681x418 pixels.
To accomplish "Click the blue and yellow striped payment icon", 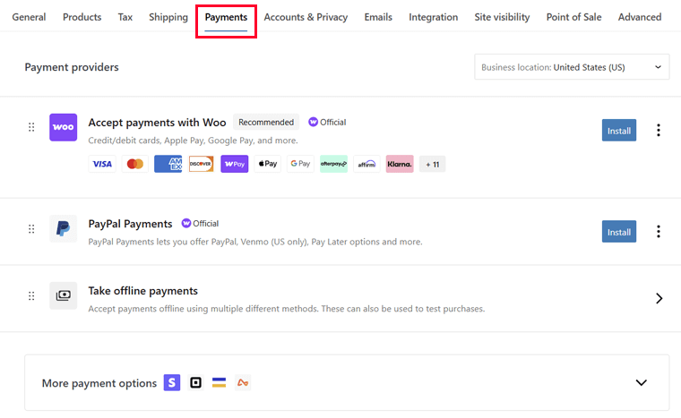I will click(219, 383).
